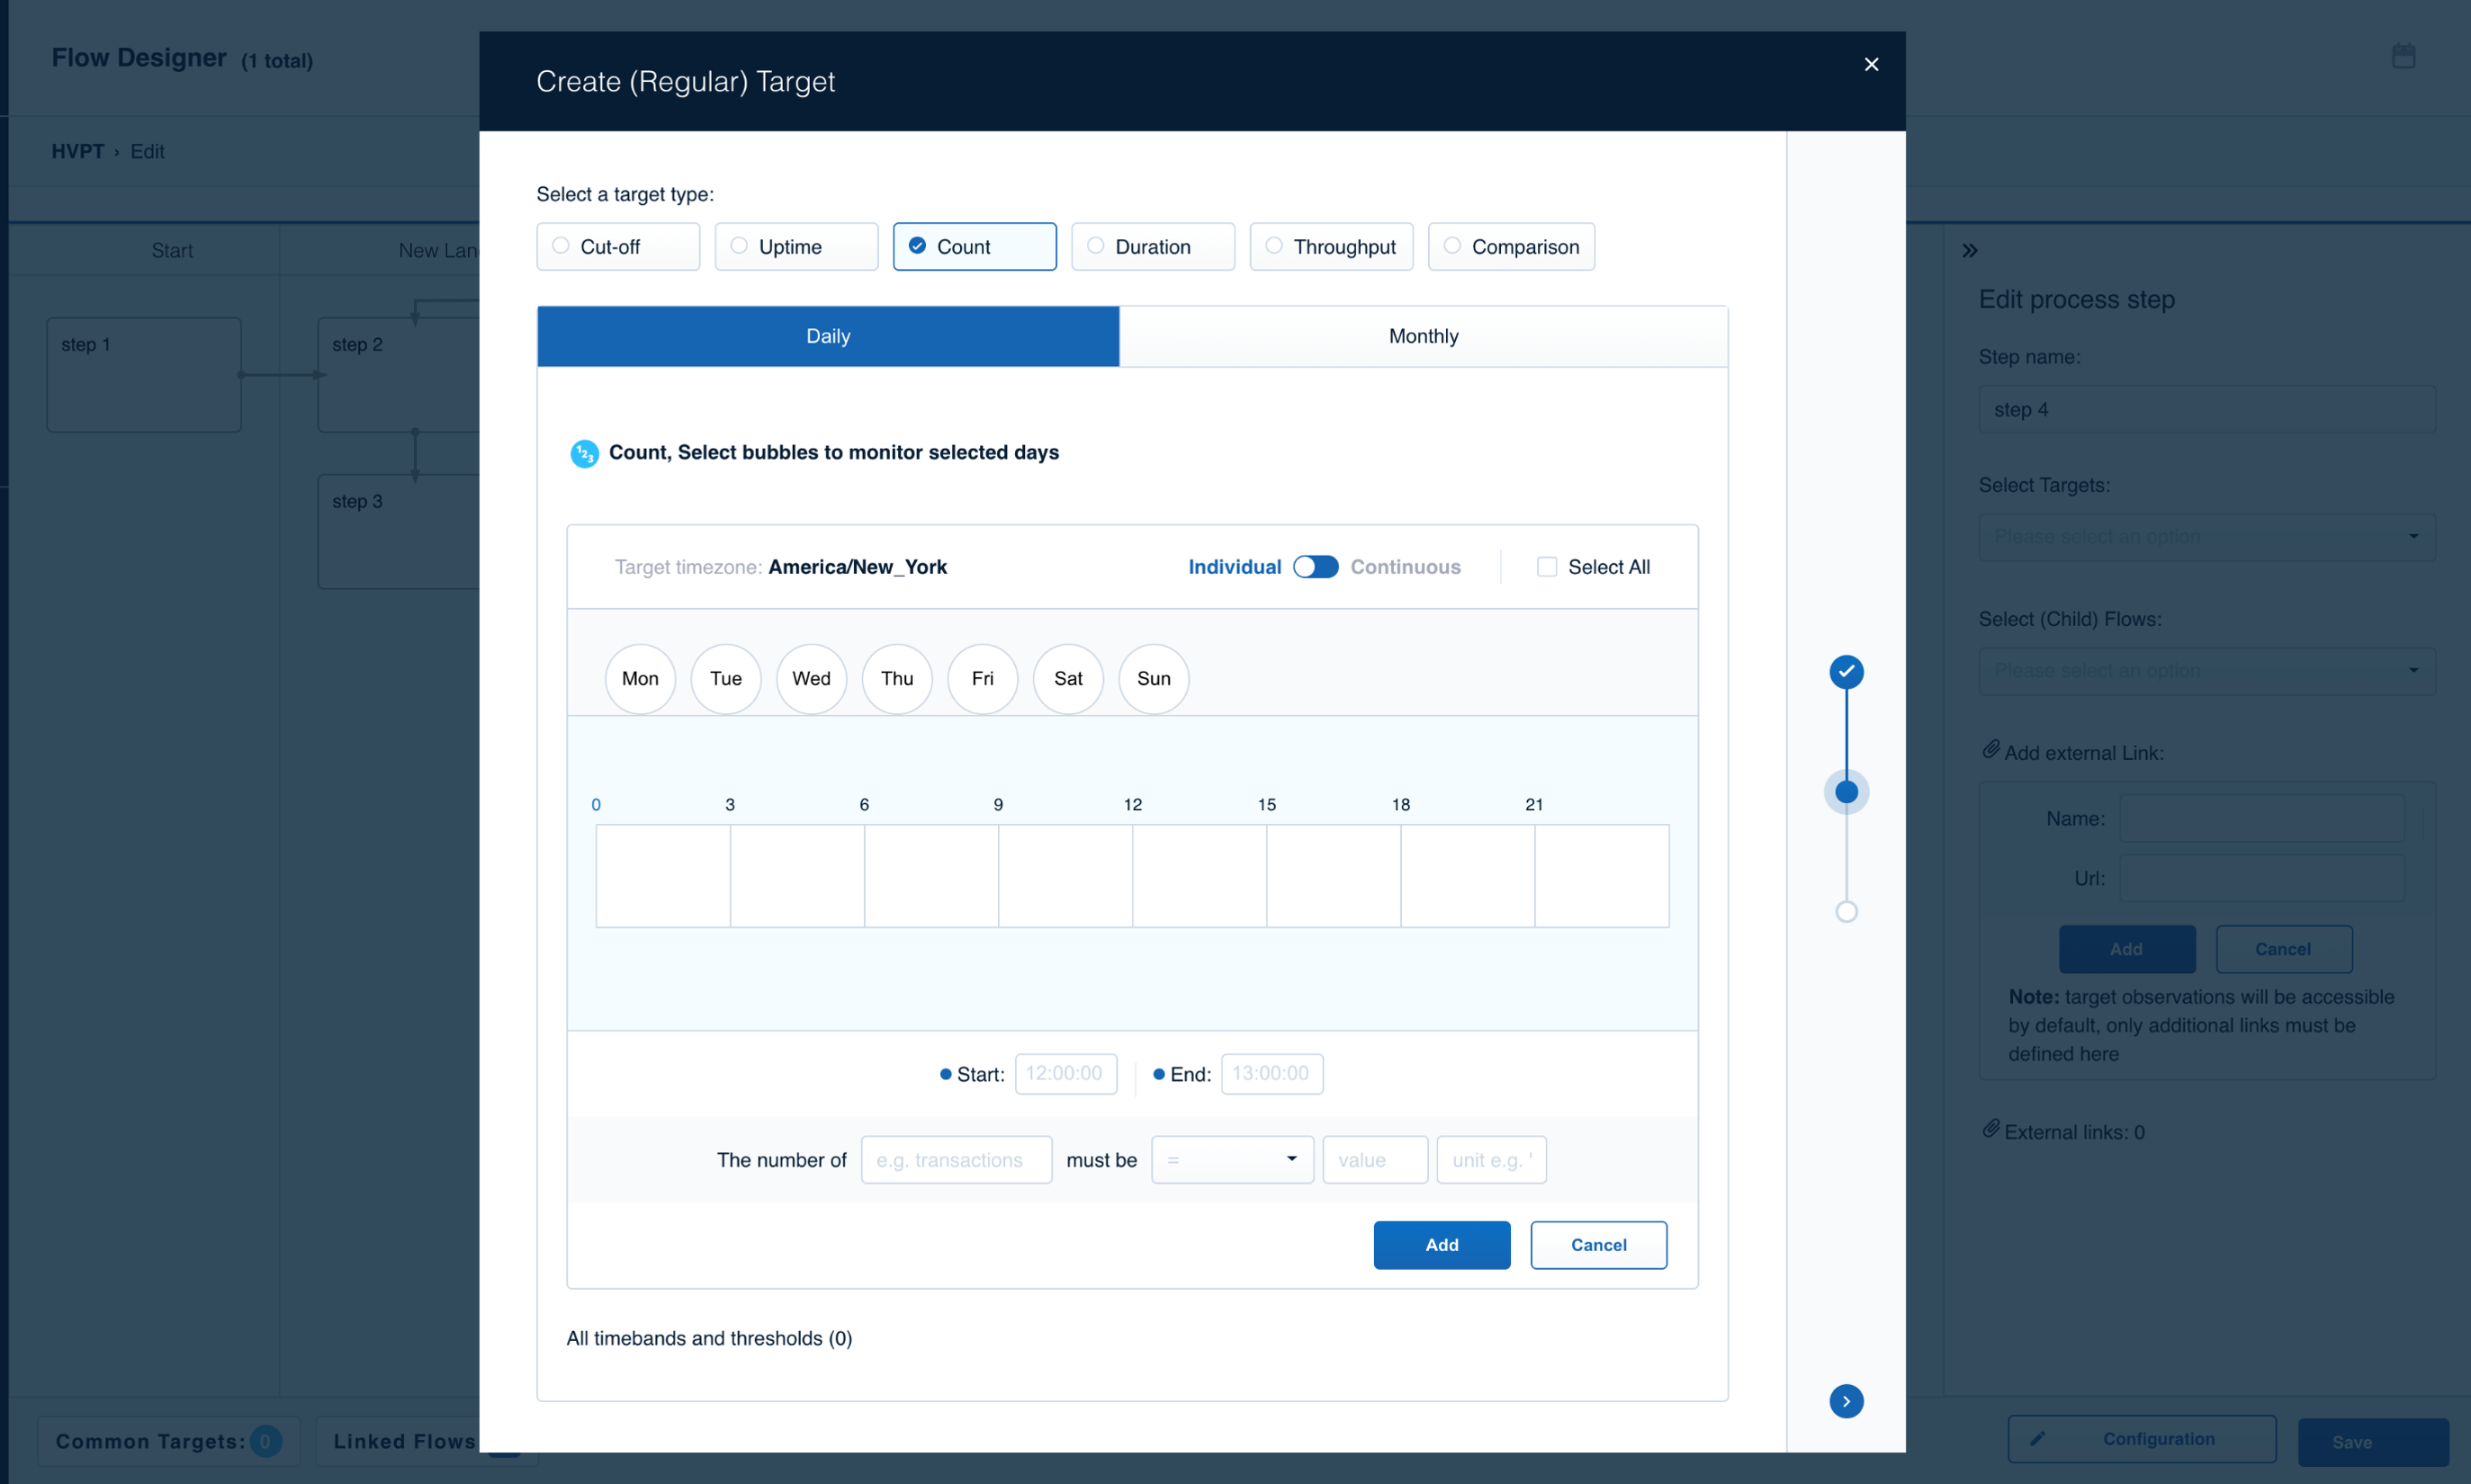
Task: Open the Select Targets dropdown
Action: click(2206, 537)
